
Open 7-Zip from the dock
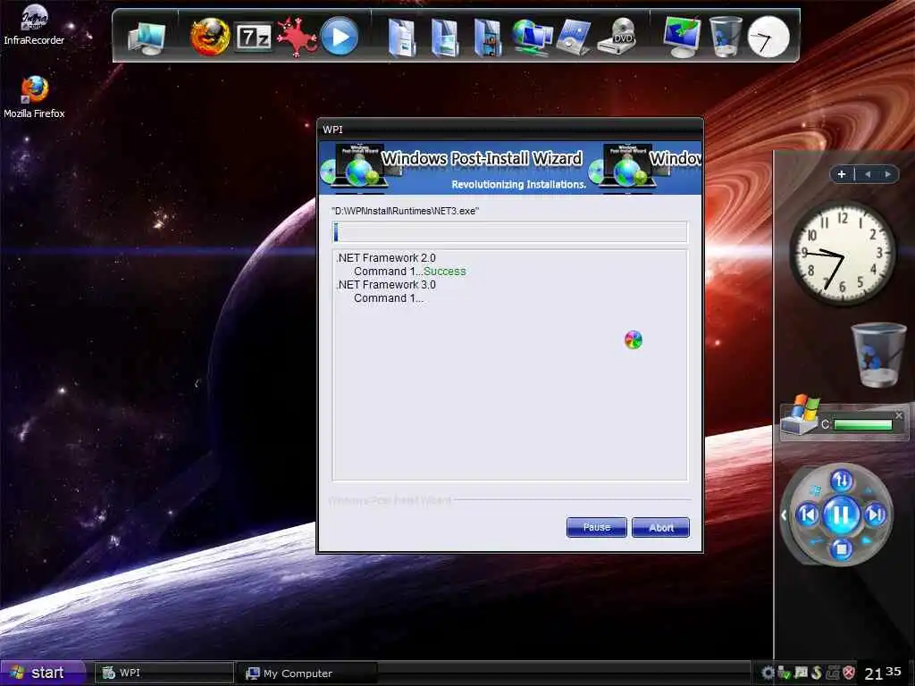pos(253,37)
